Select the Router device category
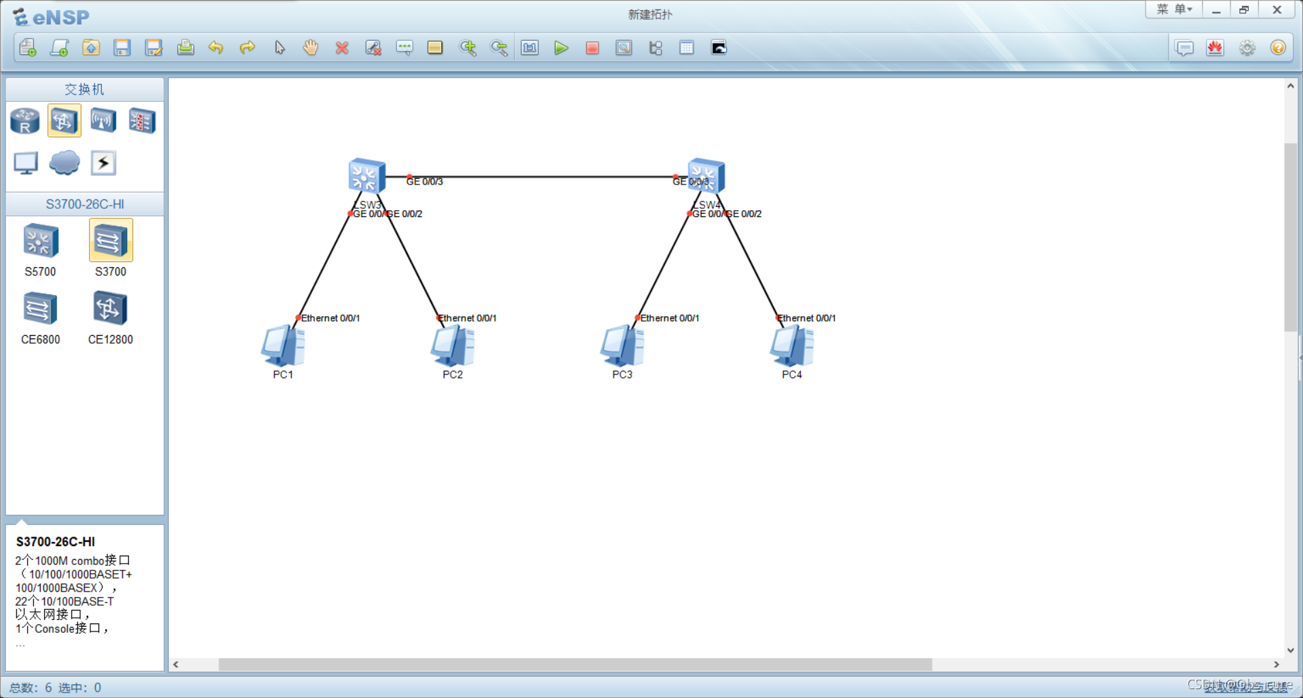The image size is (1303, 698). 25,121
